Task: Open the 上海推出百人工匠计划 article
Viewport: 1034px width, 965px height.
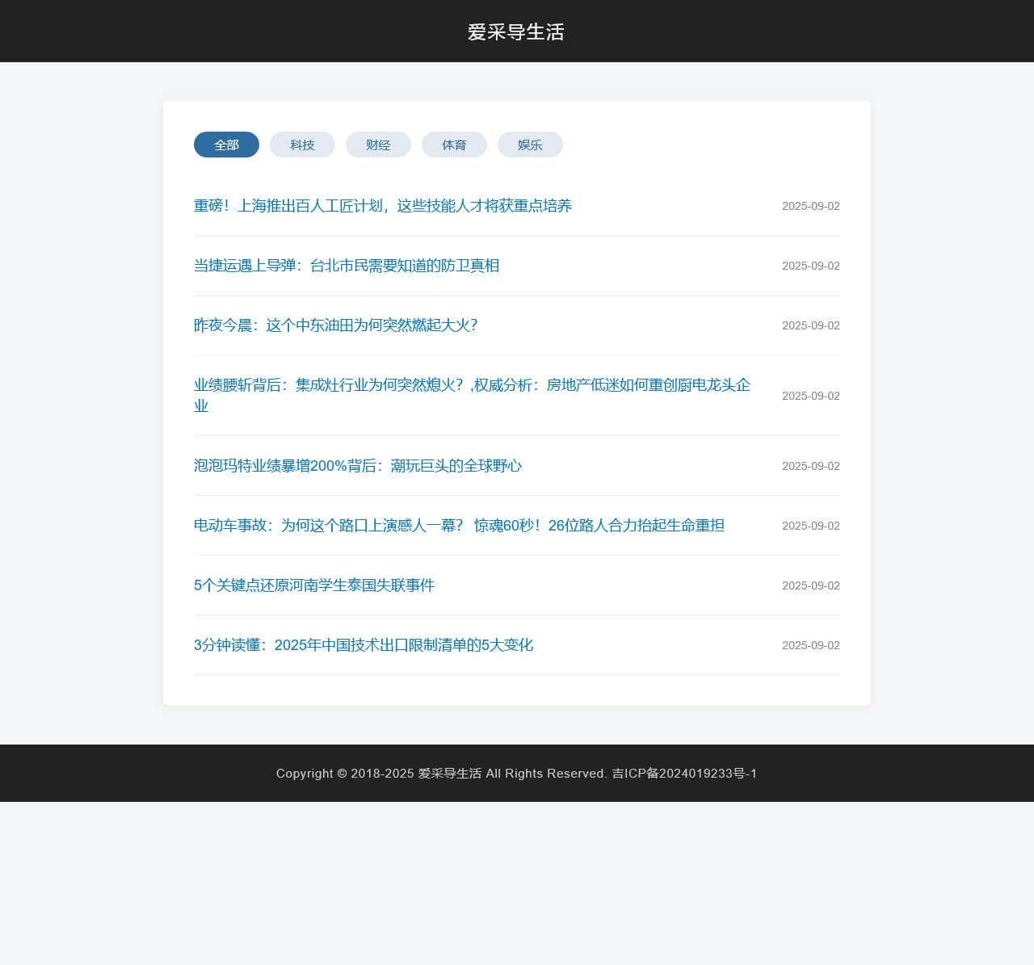Action: (383, 206)
